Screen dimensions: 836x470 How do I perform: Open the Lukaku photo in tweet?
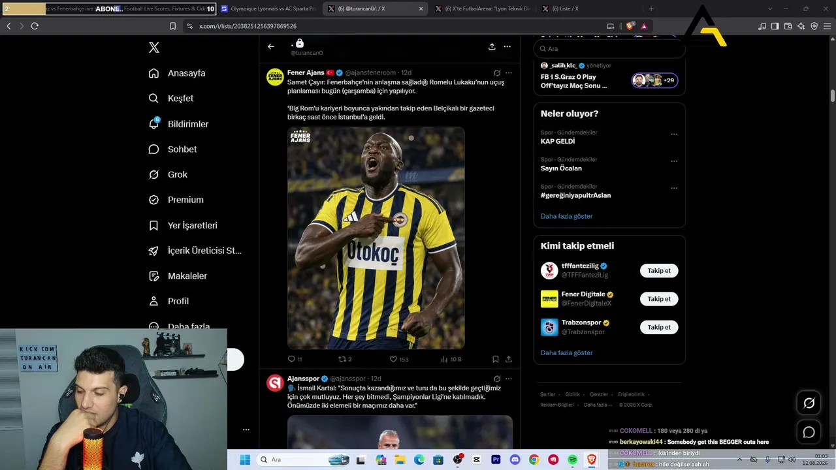click(x=376, y=238)
